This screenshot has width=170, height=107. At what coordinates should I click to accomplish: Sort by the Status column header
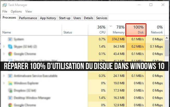tap(75, 30)
